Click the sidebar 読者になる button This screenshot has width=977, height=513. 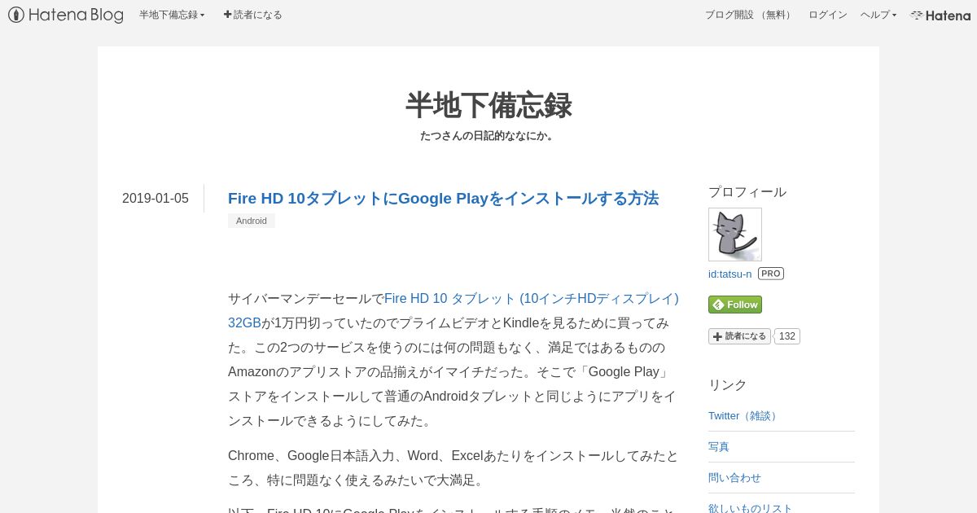tap(739, 336)
